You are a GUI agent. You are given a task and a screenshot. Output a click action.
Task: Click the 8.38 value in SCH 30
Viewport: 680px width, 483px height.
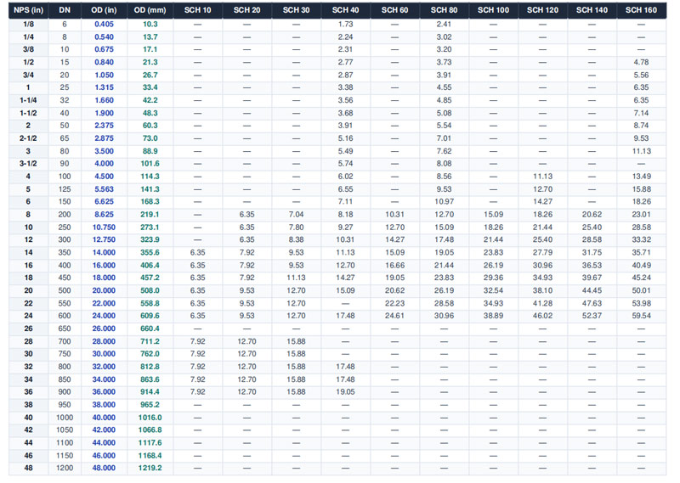[x=296, y=240]
